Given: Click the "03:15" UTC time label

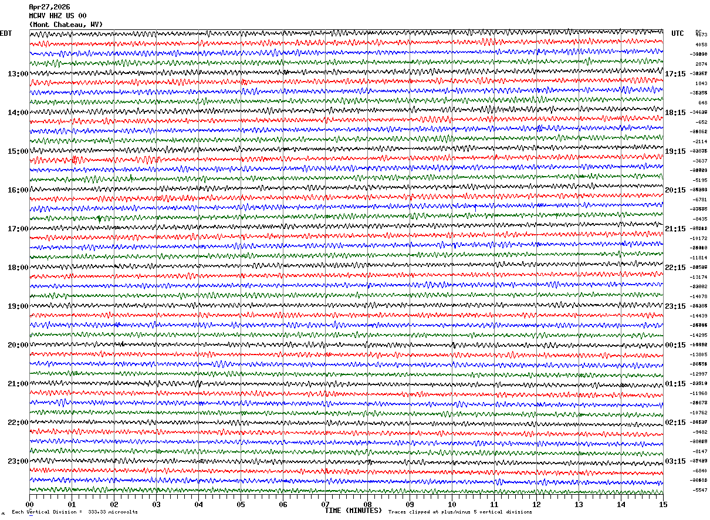Looking at the screenshot, I should point(675,461).
